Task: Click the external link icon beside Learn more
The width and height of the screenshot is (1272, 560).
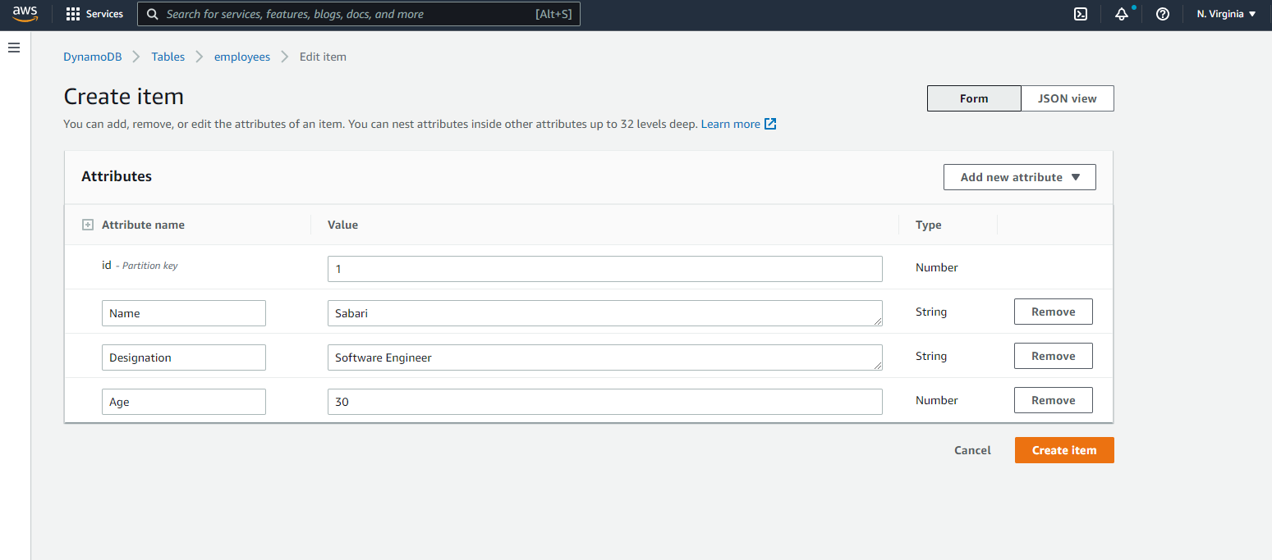Action: point(770,124)
